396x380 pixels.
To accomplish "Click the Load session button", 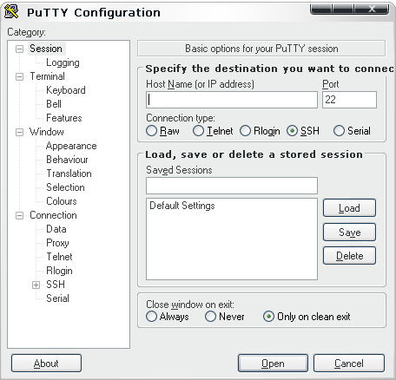I will [x=349, y=208].
